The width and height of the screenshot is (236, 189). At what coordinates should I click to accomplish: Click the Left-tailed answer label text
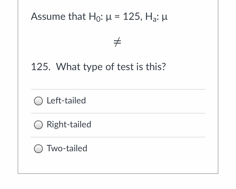(66, 101)
